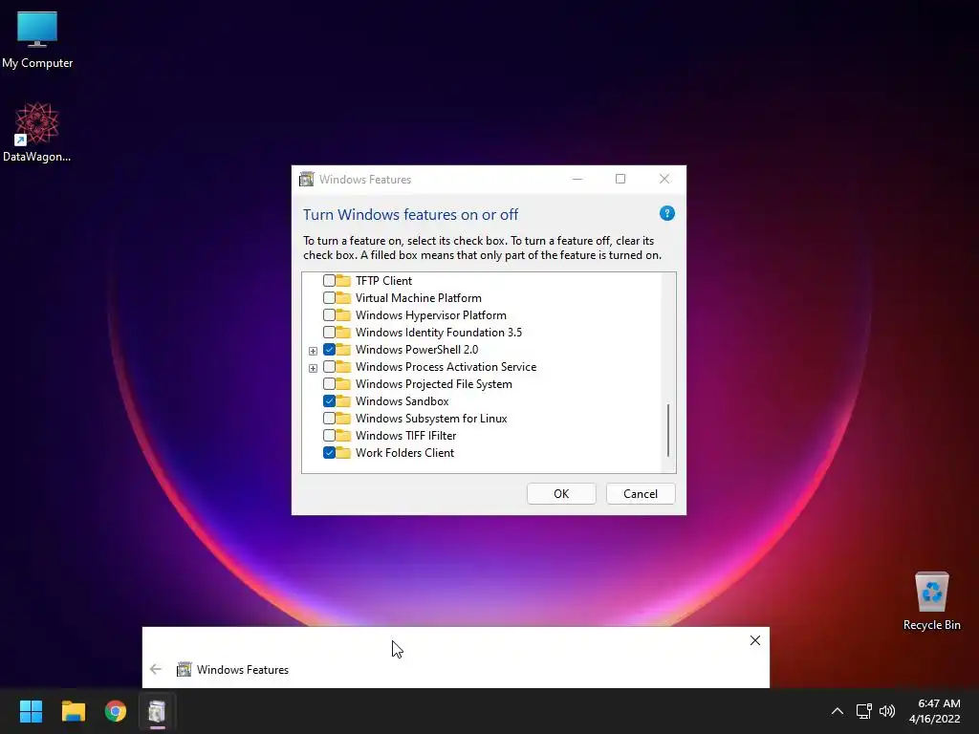The width and height of the screenshot is (979, 734).
Task: Open the volume speaker tray icon
Action: [x=886, y=711]
